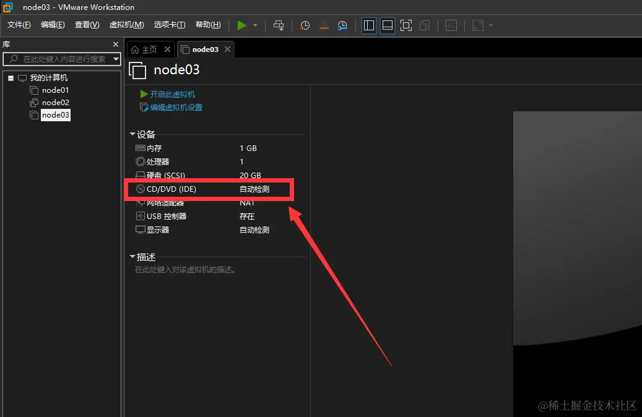Enter full screen mode icon
Image resolution: width=642 pixels, height=417 pixels.
click(x=406, y=25)
